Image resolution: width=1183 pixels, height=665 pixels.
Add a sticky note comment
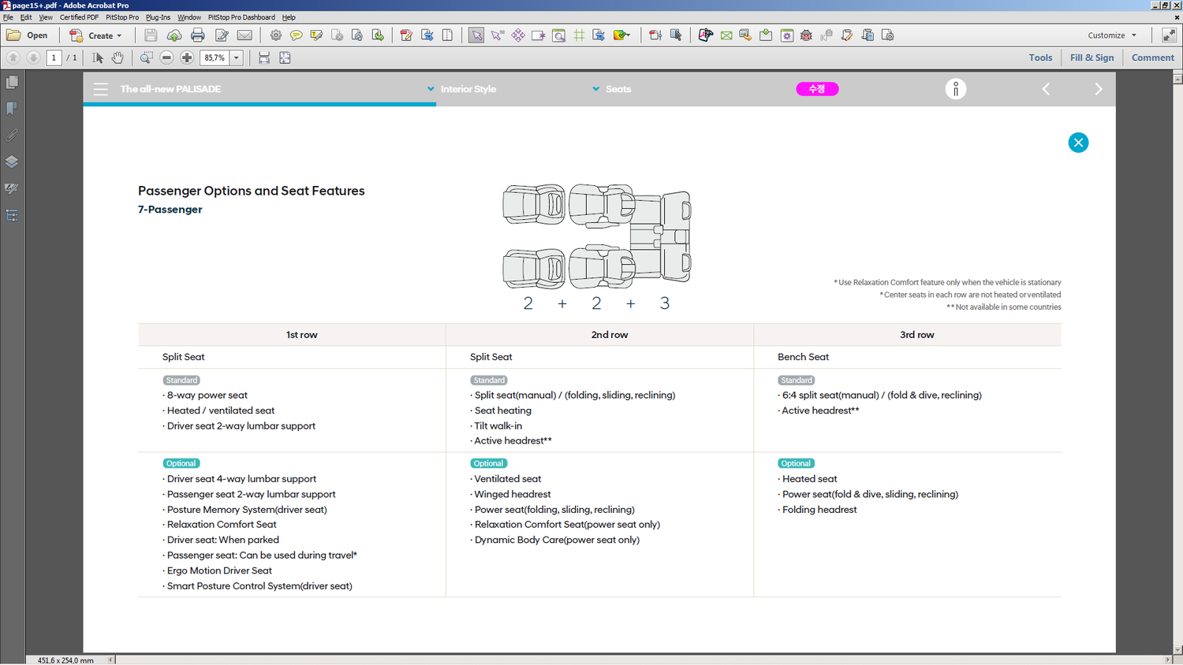pos(296,35)
